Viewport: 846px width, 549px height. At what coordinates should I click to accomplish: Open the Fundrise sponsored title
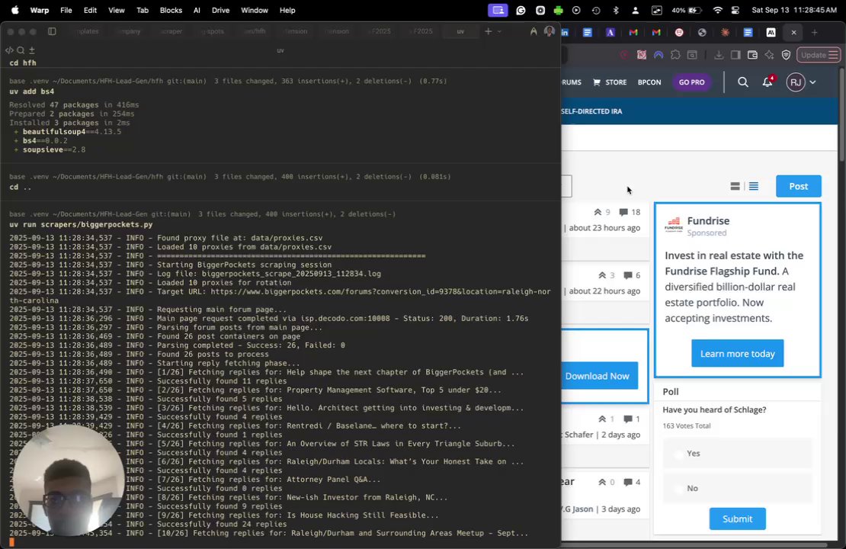point(708,221)
